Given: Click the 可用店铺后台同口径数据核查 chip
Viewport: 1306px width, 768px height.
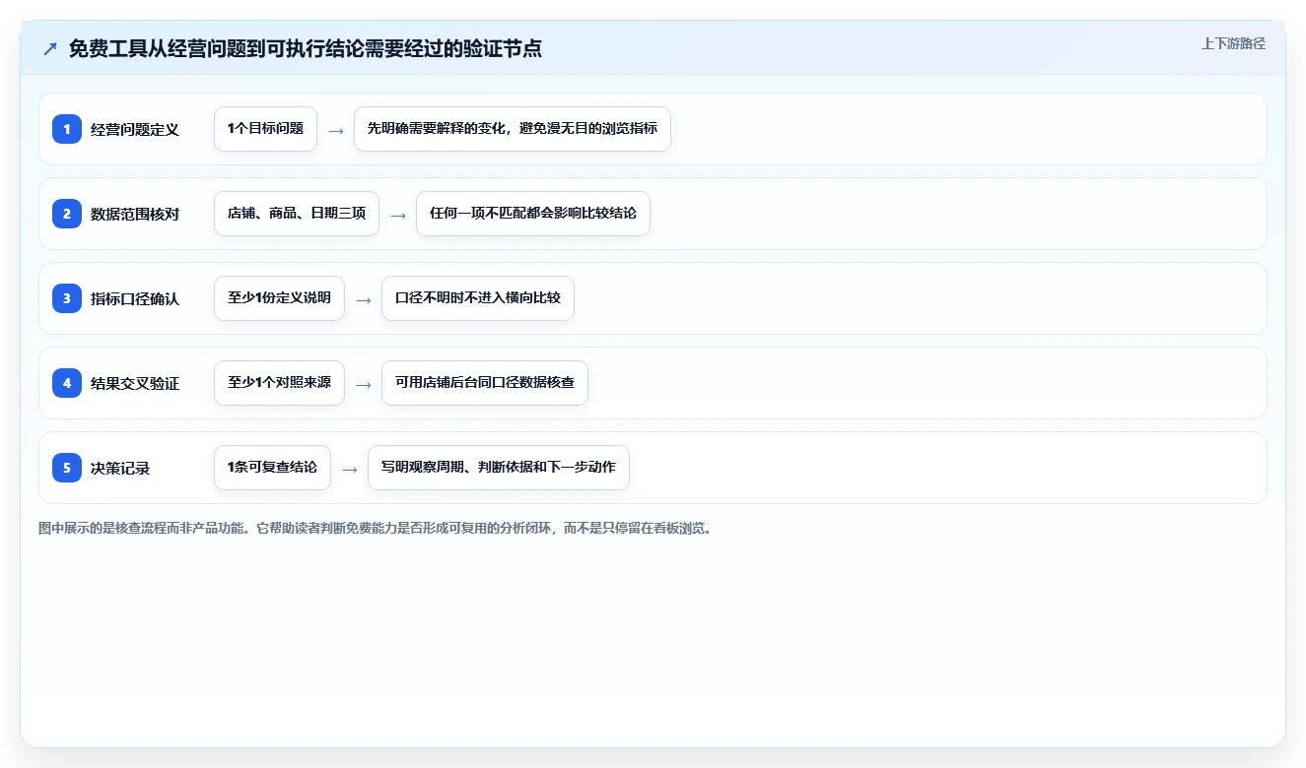Looking at the screenshot, I should coord(485,383).
